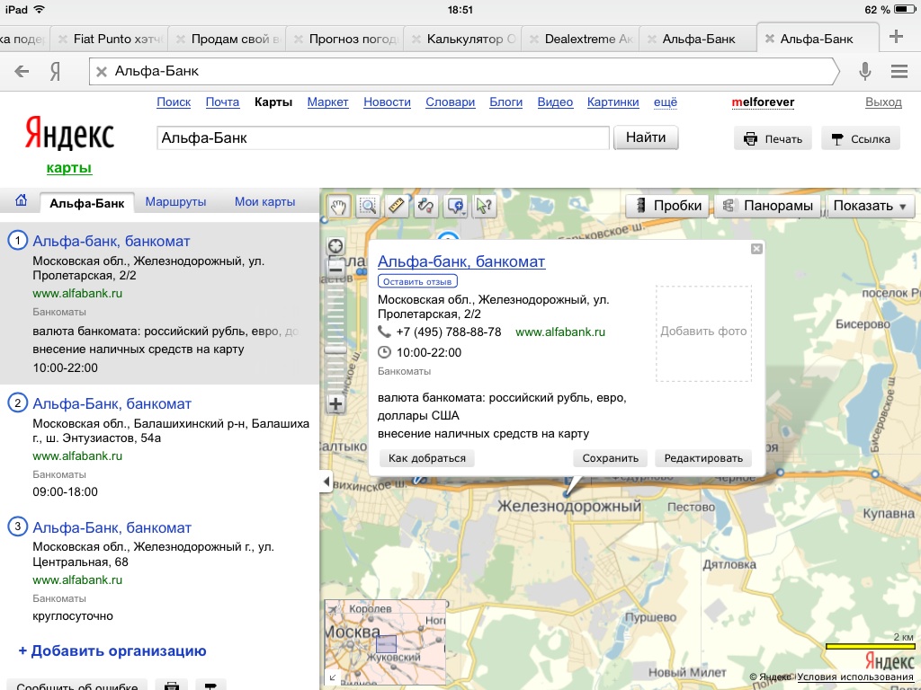Open Условия использования link on the map
The width and height of the screenshot is (921, 690).
click(855, 677)
